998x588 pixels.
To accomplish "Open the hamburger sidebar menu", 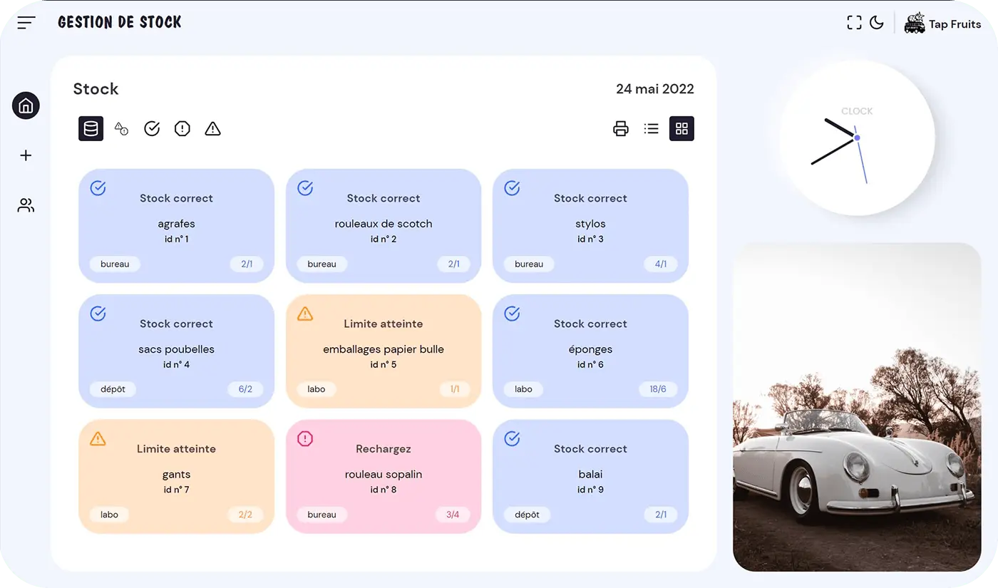I will point(26,23).
